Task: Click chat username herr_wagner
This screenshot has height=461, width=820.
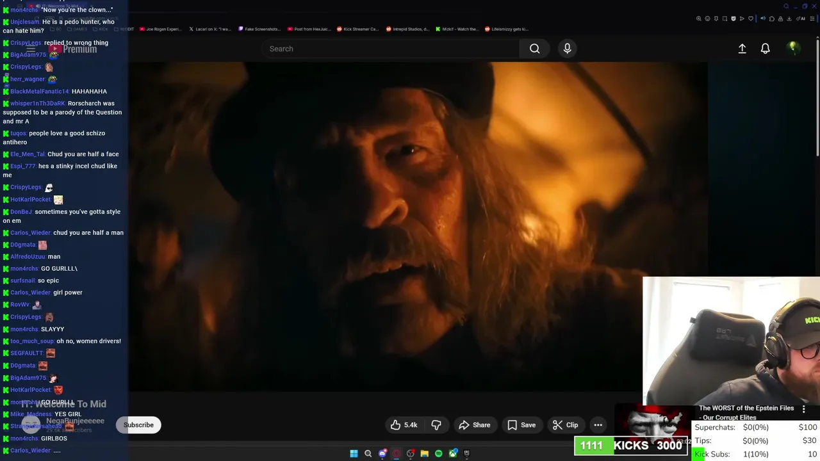Action: [28, 79]
